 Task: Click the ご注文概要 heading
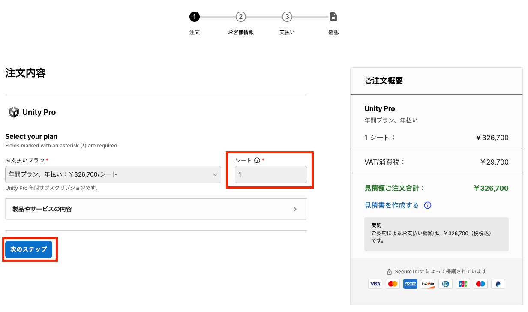[x=384, y=81]
